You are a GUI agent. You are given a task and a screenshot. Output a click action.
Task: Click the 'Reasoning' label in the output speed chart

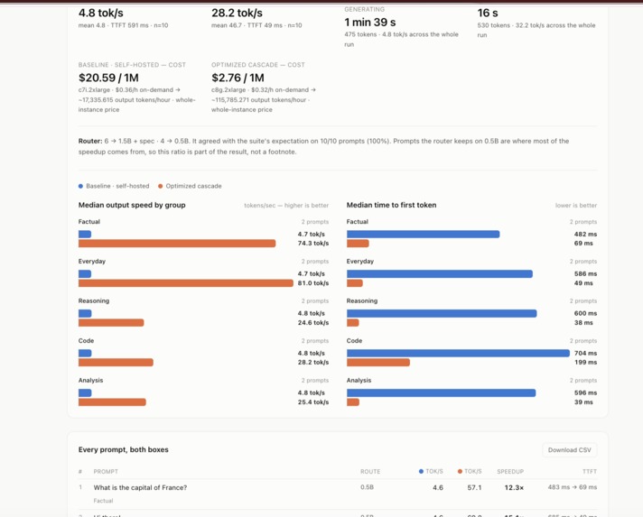94,300
